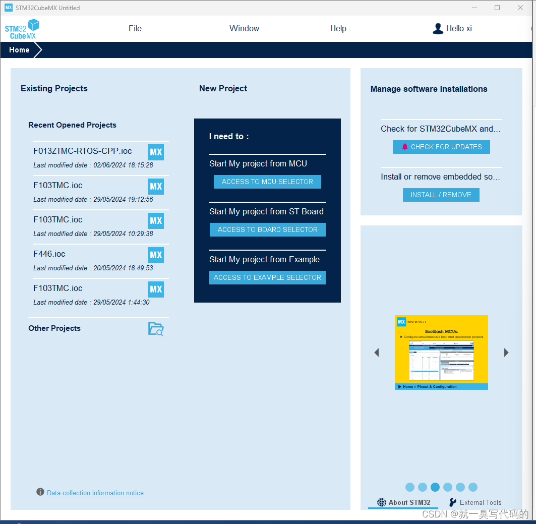This screenshot has width=536, height=524.
Task: Select sixth carousel page dot
Action: (473, 487)
